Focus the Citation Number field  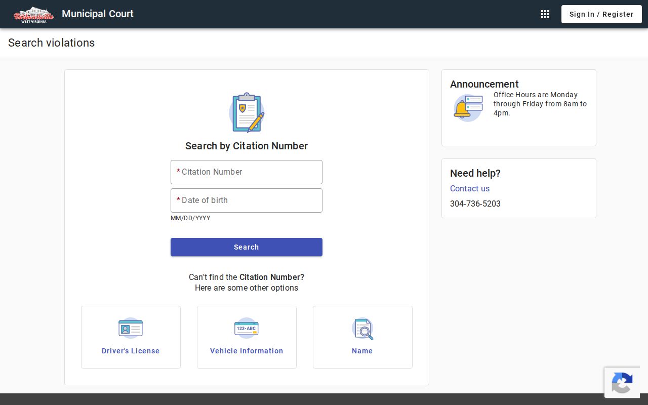coord(247,172)
